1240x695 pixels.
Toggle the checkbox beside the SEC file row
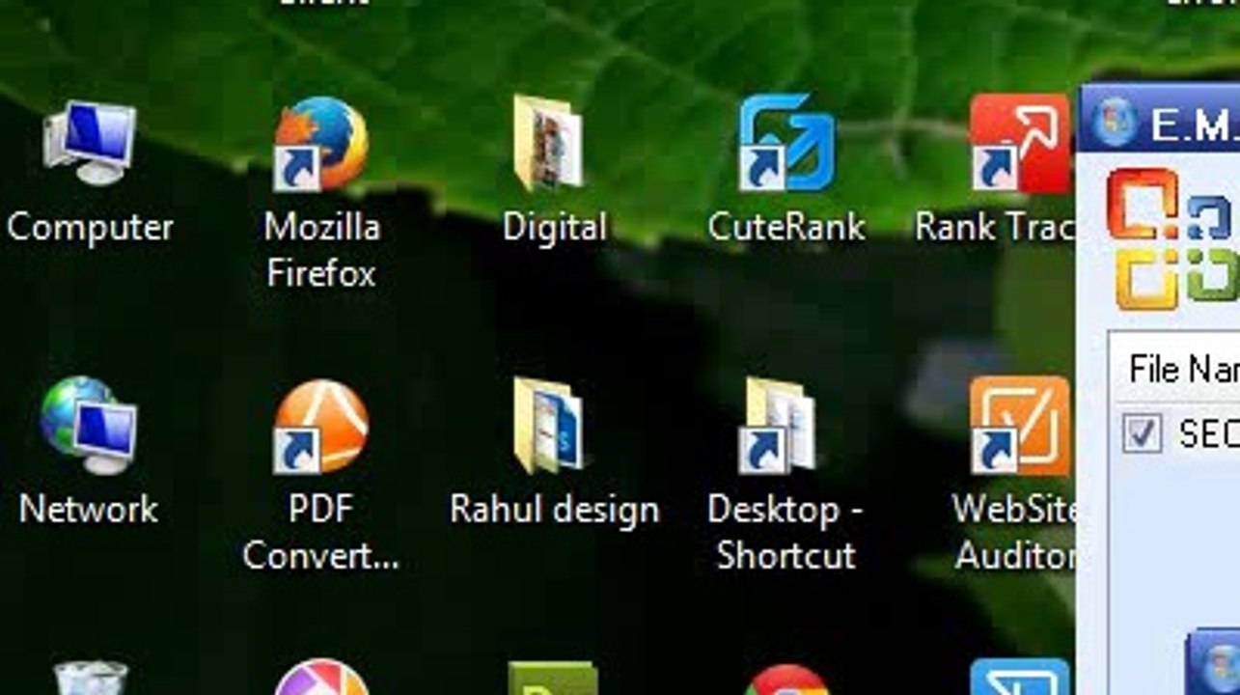tap(1142, 434)
